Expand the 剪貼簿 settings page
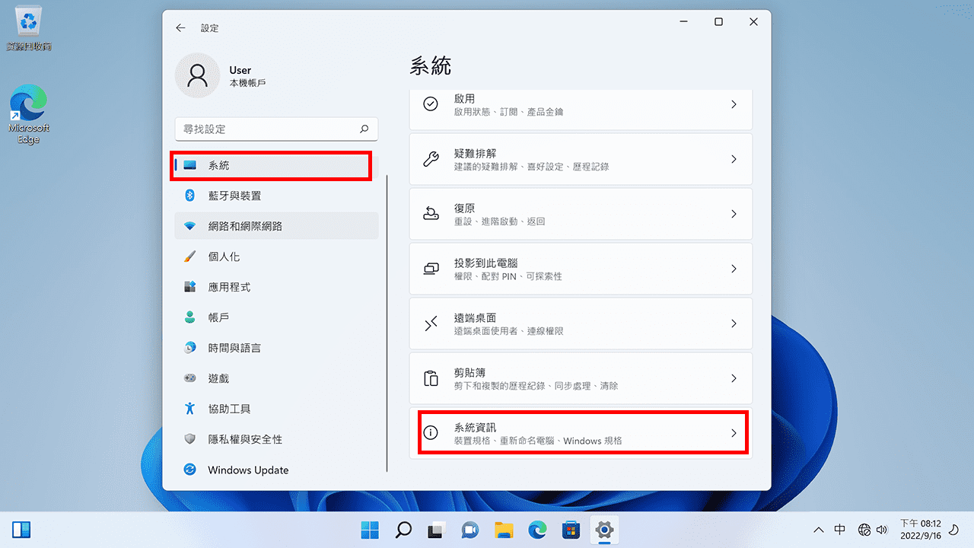This screenshot has height=548, width=974. (581, 378)
